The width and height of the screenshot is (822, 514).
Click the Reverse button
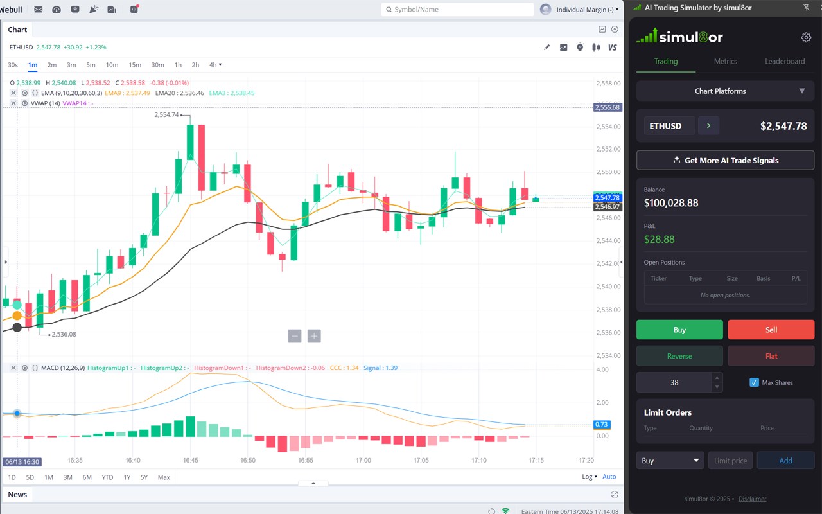pyautogui.click(x=679, y=356)
